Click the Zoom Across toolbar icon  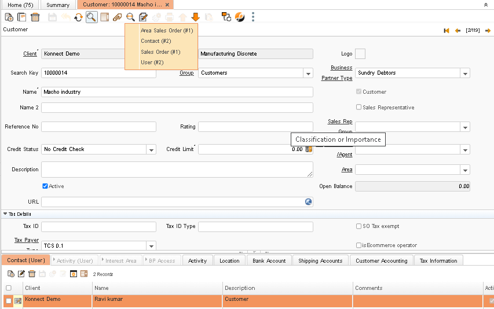click(x=130, y=17)
